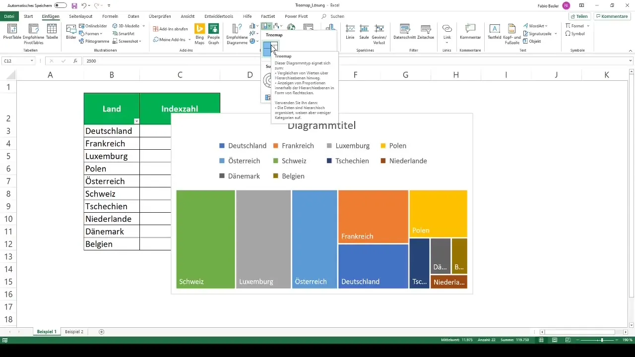Screen dimensions: 635x357
Task: Switch to the Power Pivot tab
Action: (296, 16)
